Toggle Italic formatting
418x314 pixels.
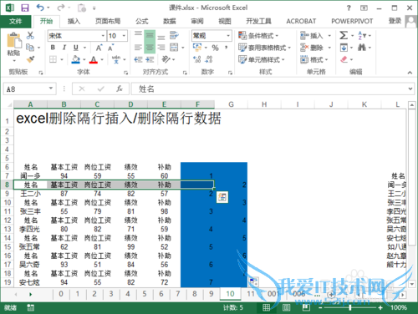tap(64, 48)
